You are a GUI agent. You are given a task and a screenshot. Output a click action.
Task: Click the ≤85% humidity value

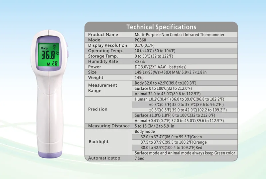click(140, 62)
